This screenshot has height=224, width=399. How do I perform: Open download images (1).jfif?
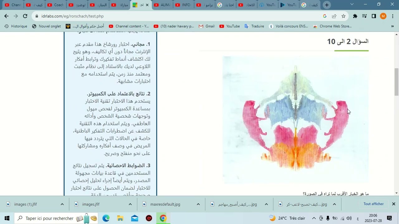coord(22,204)
